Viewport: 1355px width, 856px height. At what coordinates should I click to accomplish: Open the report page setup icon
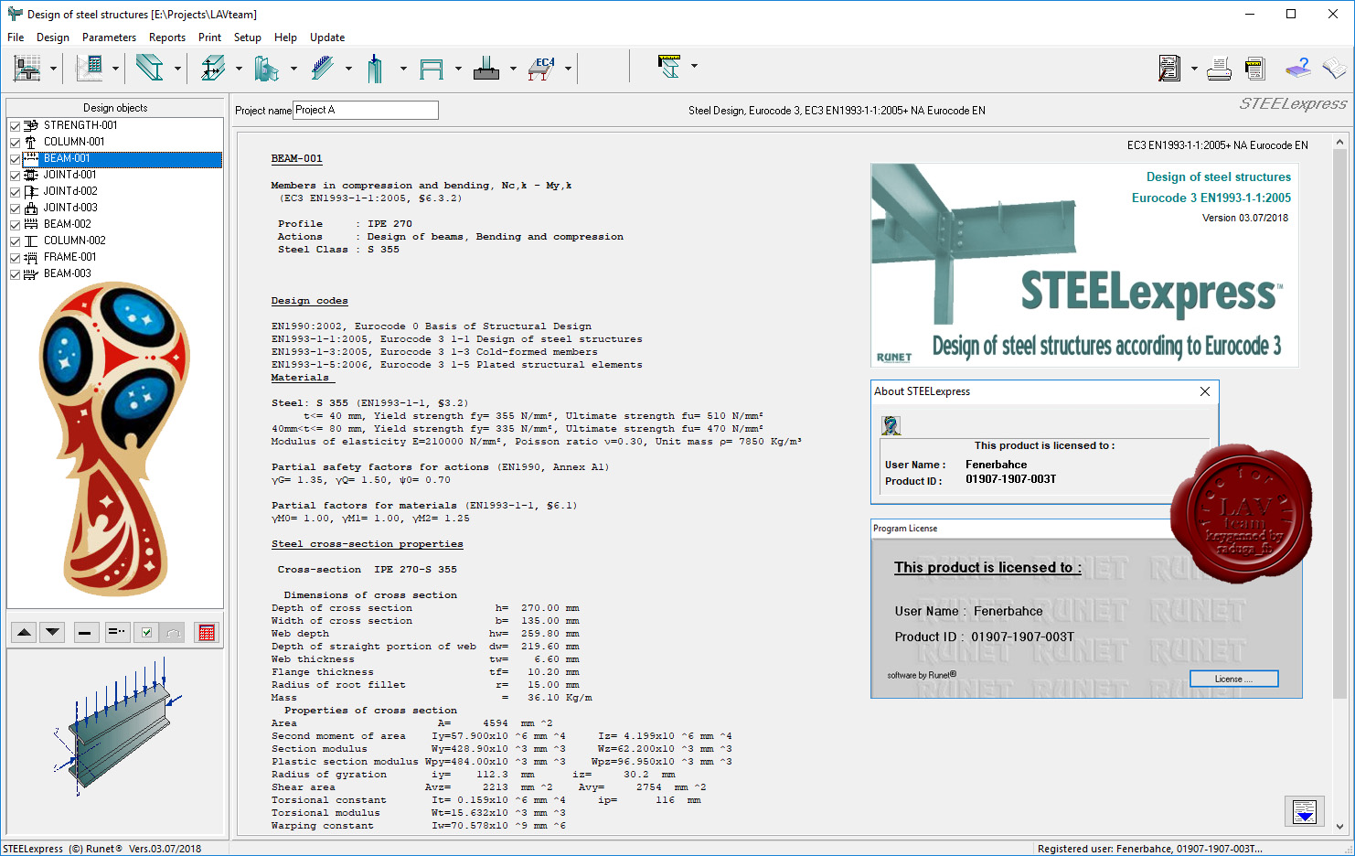pos(1255,68)
